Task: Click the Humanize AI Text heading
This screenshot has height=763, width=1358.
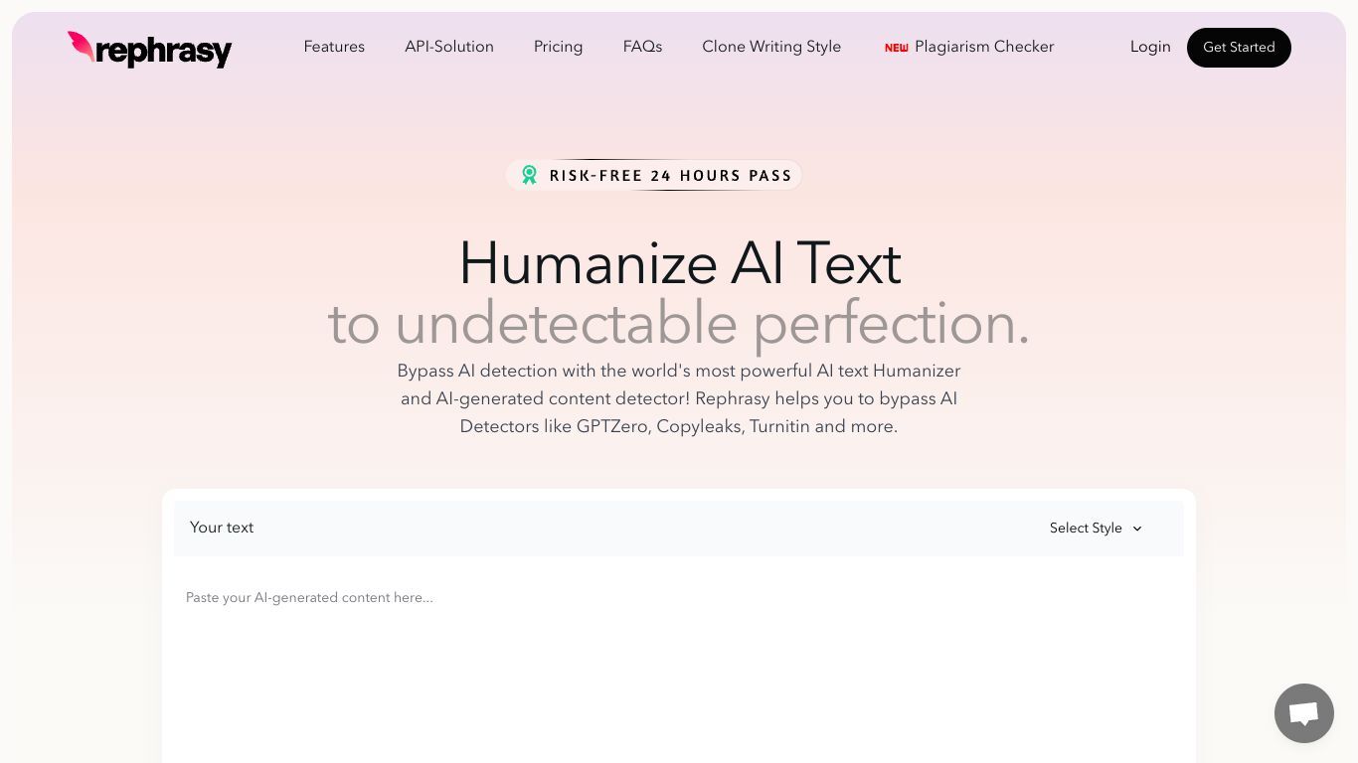Action: tap(680, 263)
